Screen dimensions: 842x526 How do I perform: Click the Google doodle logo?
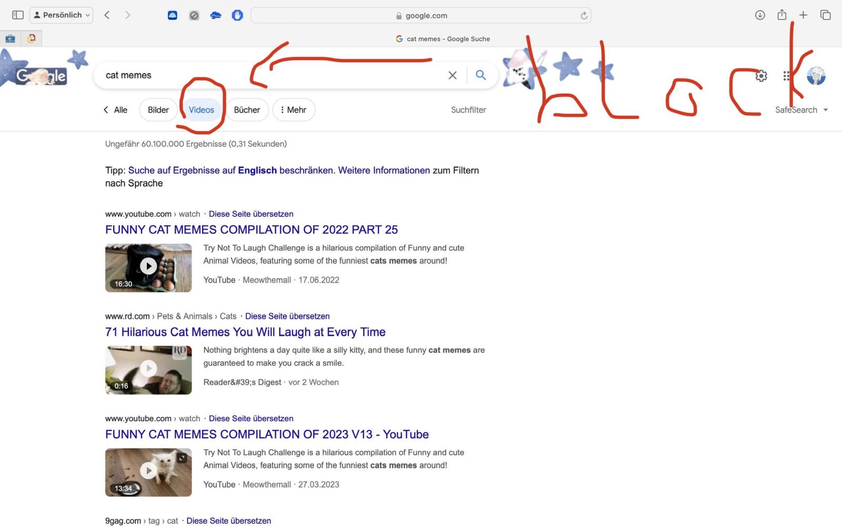(41, 76)
